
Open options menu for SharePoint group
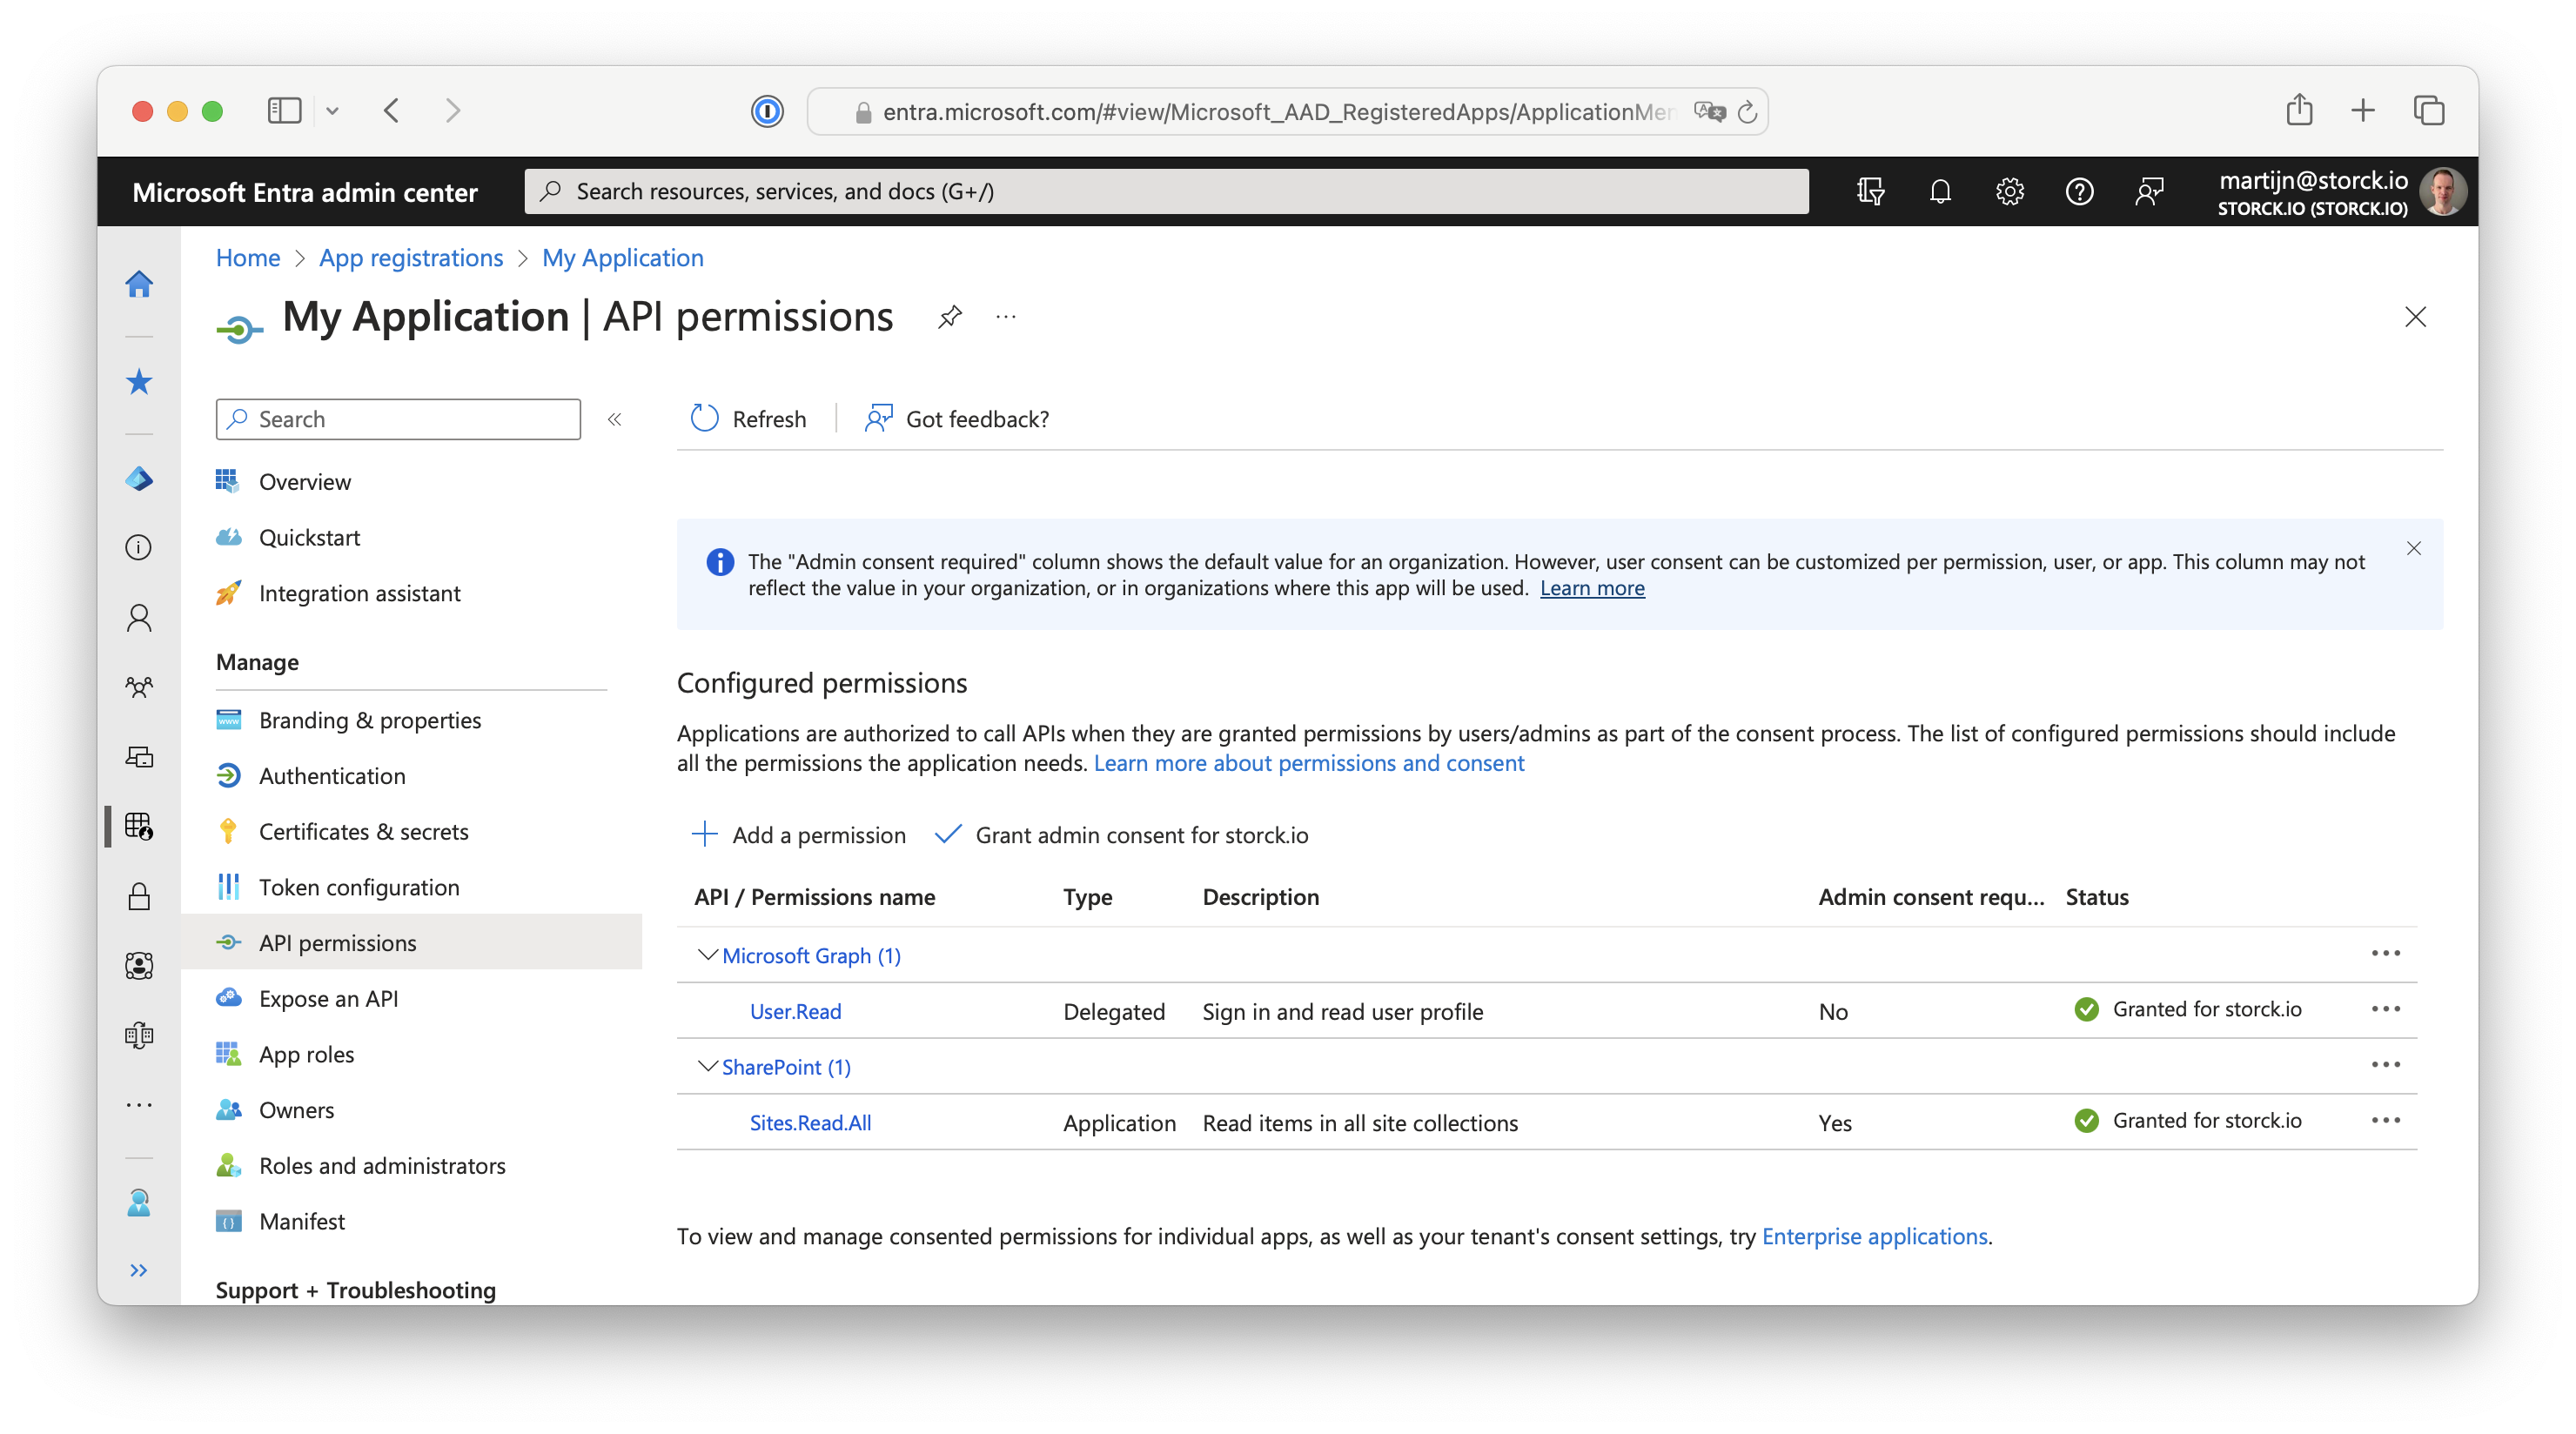point(2385,1065)
